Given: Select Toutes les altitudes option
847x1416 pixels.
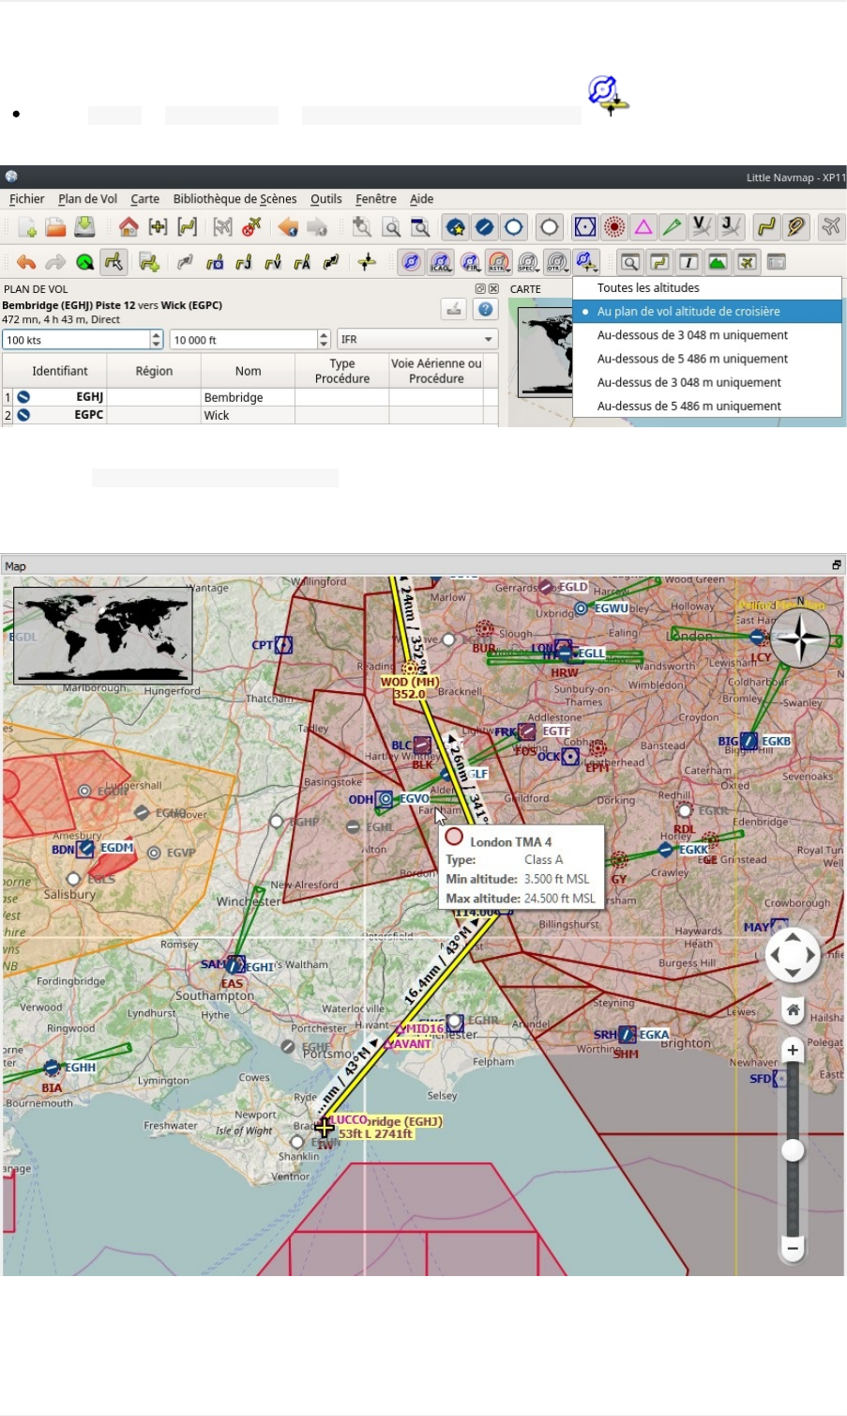Looking at the screenshot, I should pyautogui.click(x=707, y=288).
